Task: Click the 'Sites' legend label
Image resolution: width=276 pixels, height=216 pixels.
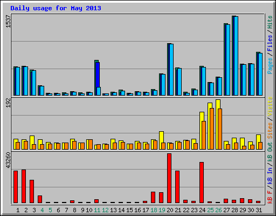Action: [x=270, y=131]
